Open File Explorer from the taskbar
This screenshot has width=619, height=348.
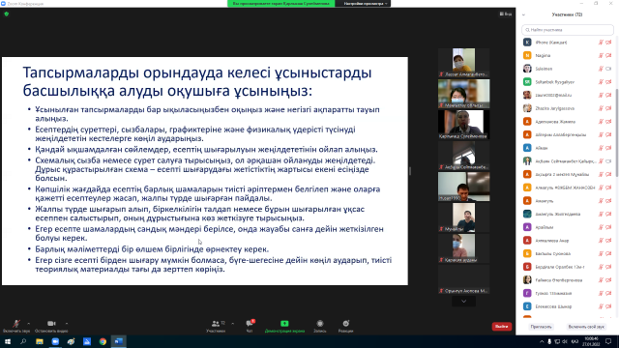pos(40,341)
